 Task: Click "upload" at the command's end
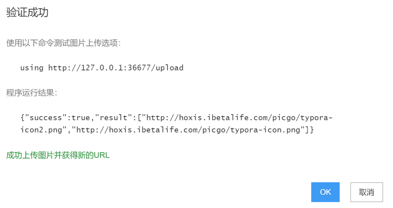pyautogui.click(x=170, y=68)
